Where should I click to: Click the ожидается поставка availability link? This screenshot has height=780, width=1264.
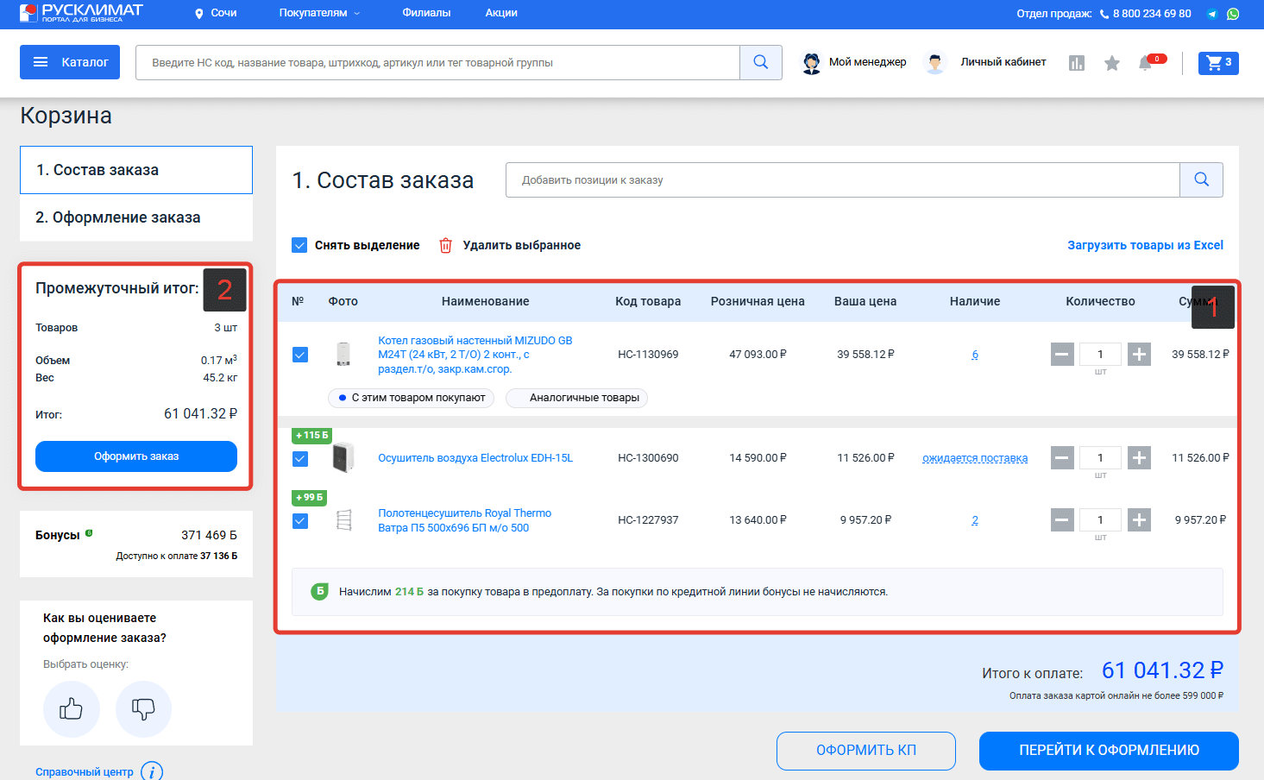(x=975, y=458)
